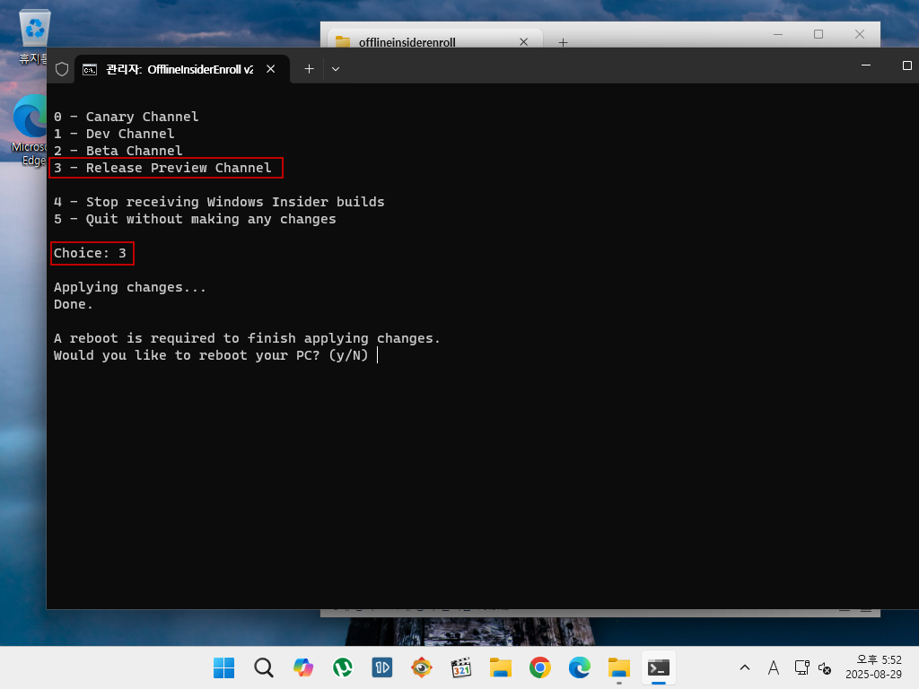Maximize the Terminal window
919x689 pixels.
[x=906, y=65]
